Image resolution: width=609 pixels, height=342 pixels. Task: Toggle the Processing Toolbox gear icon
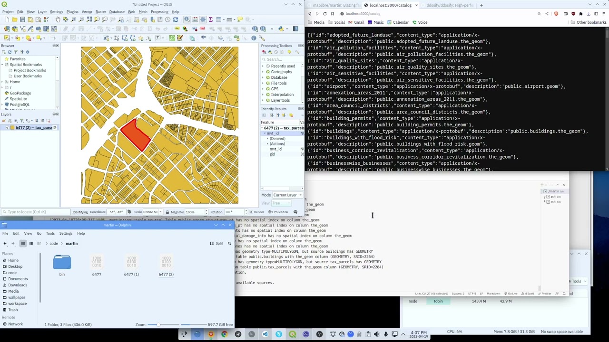203,19
